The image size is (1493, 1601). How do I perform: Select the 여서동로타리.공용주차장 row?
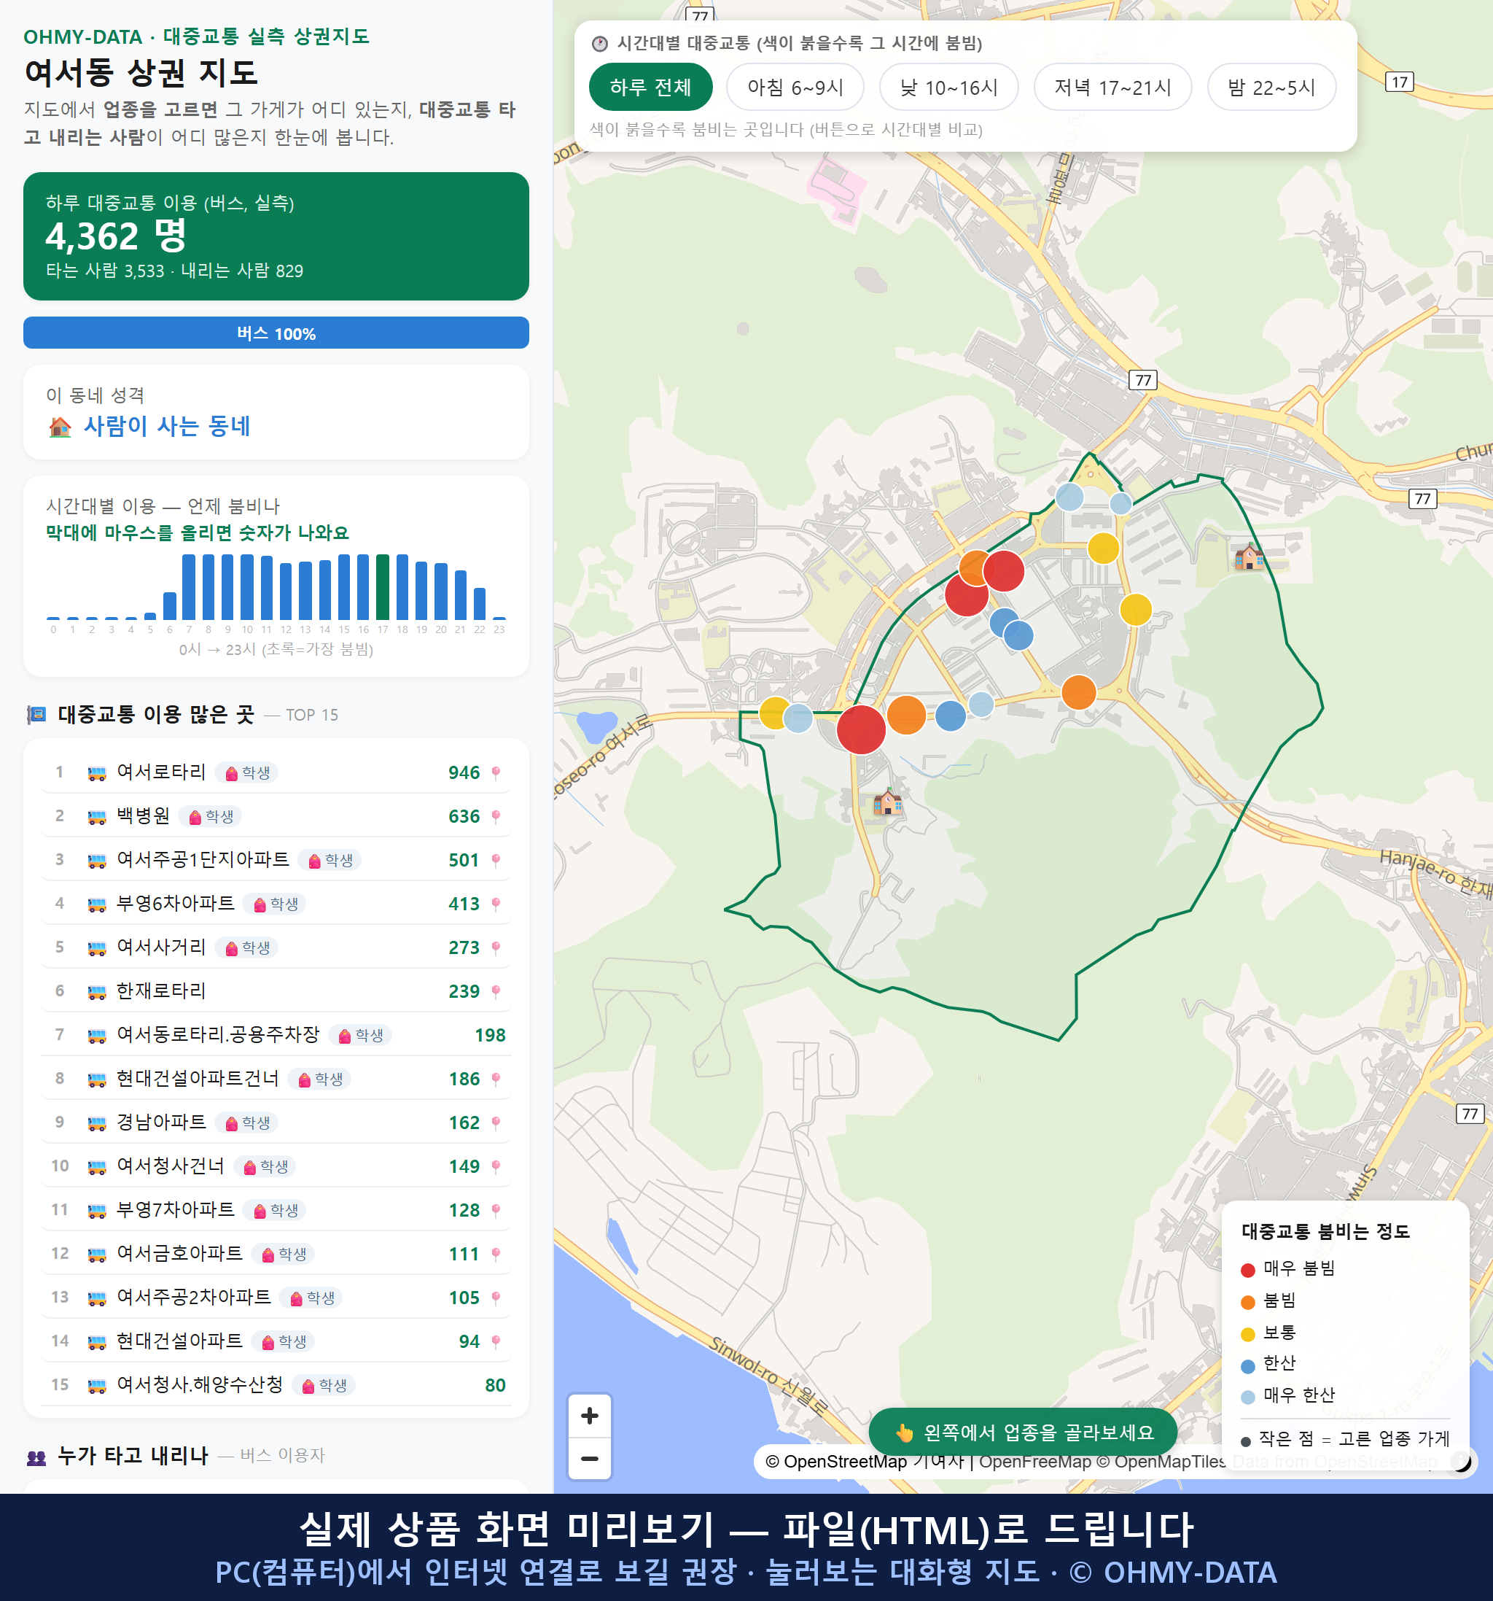point(276,1035)
